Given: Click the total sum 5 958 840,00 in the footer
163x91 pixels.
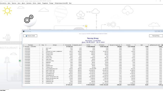Looking at the screenshot, I should coord(91,85).
